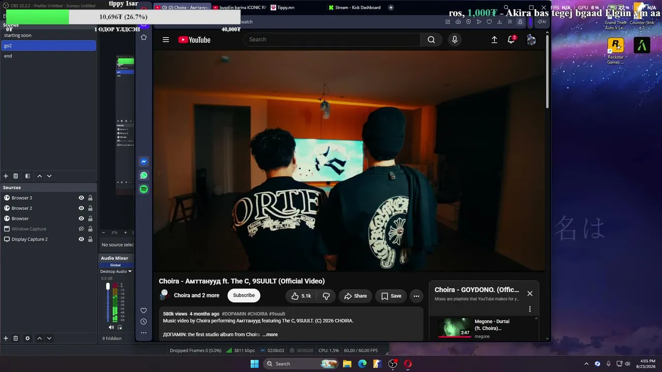Open the 'Choira and 2 more' channel link
The height and width of the screenshot is (372, 662).
(x=197, y=296)
